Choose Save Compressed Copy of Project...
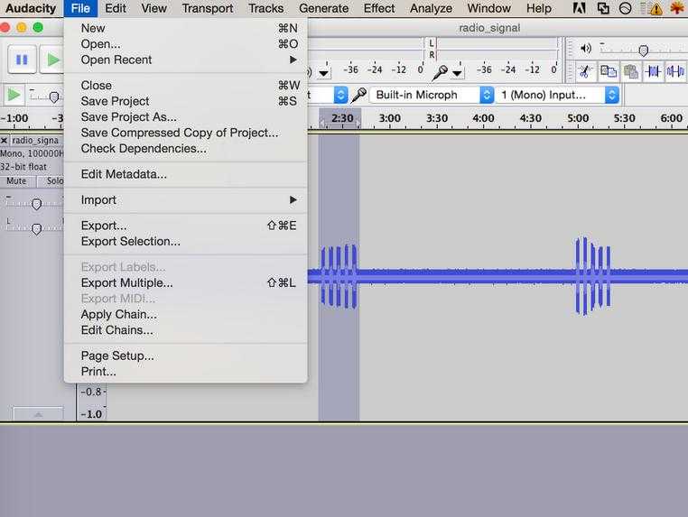The height and width of the screenshot is (517, 688). tap(186, 133)
